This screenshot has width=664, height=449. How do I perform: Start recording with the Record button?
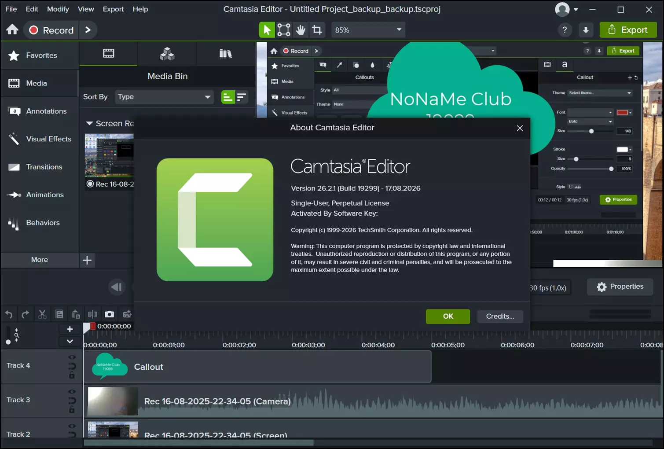[51, 30]
